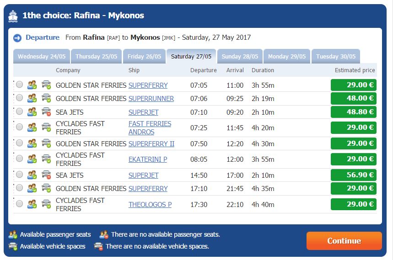Open the SUPERFERRY link for 17:10 departure
Viewport: 393px width, 260px height.
(x=148, y=188)
